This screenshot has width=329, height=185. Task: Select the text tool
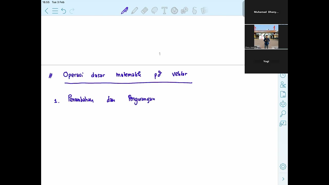(164, 11)
